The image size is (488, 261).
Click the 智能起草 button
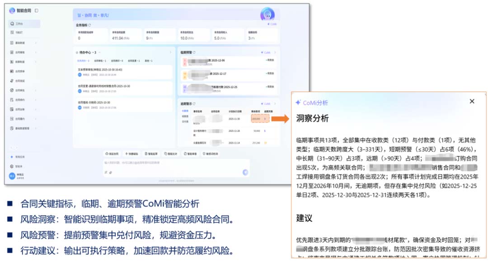(151, 154)
